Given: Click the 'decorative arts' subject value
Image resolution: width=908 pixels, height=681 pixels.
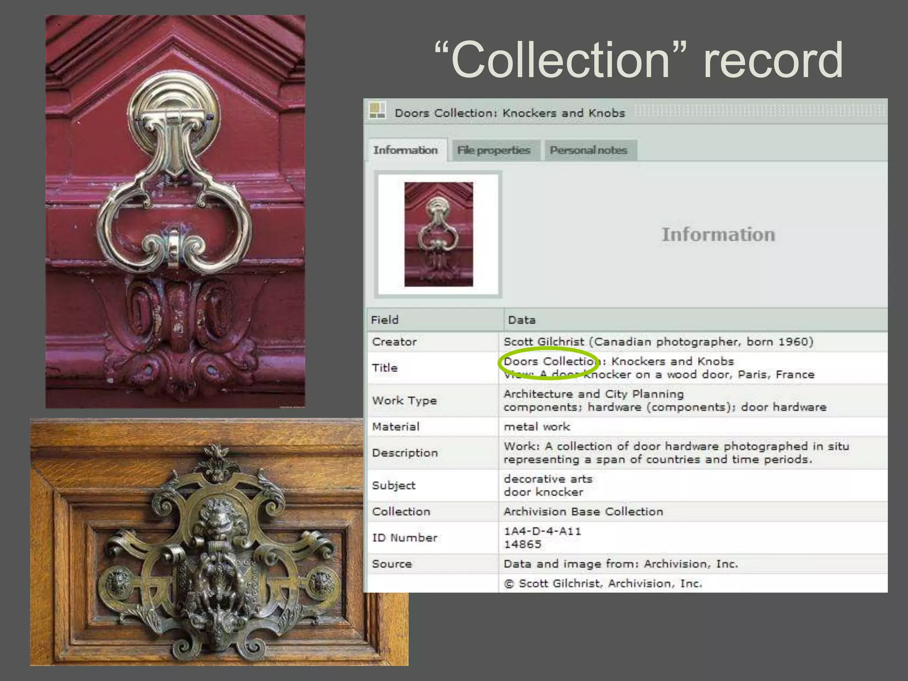Looking at the screenshot, I should tap(548, 479).
